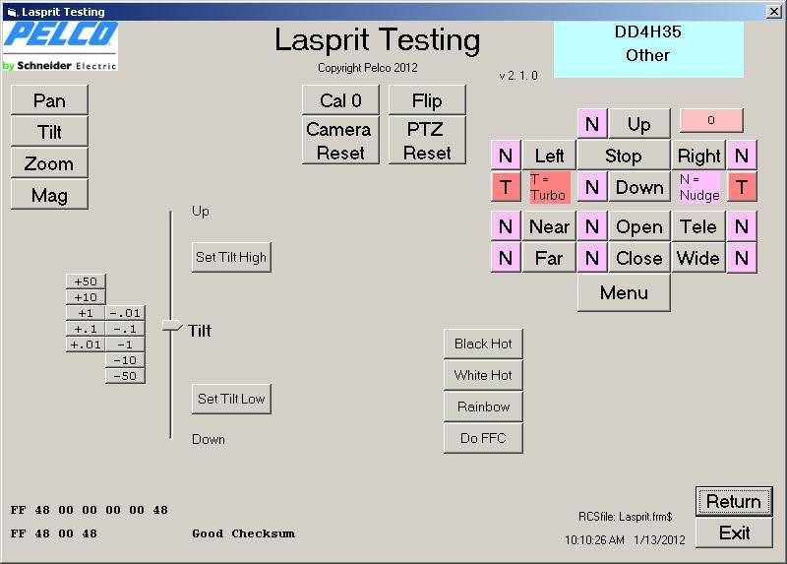Click the Down direction button
This screenshot has height=564, width=787.
click(638, 187)
